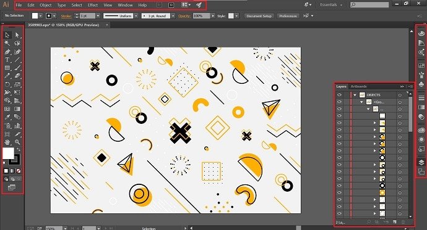Viewport: 427px width, 230px height.
Task: Select the Eyedropper tool
Action: 7,117
